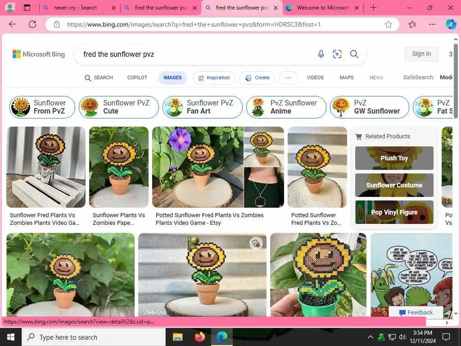Open the VIDEOS tab
Viewport: 461px width, 346px height.
point(315,77)
